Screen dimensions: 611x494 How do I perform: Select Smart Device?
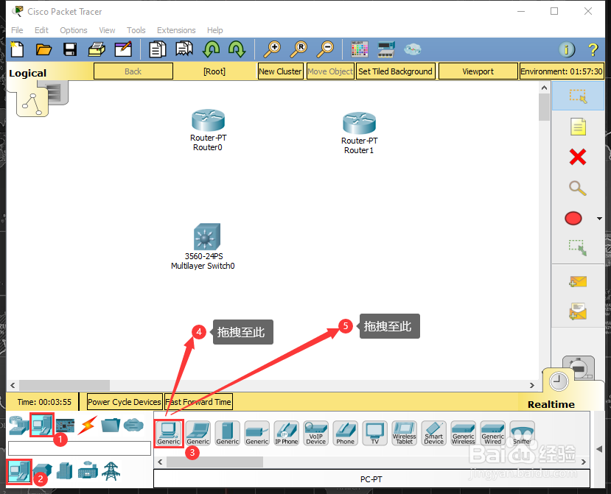[x=433, y=433]
